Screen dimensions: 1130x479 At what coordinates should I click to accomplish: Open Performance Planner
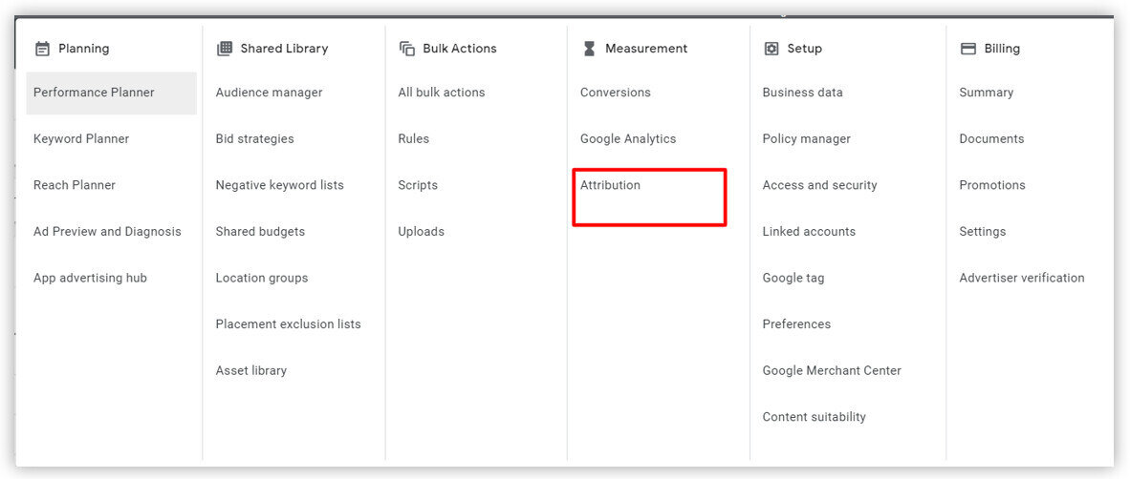(x=111, y=93)
